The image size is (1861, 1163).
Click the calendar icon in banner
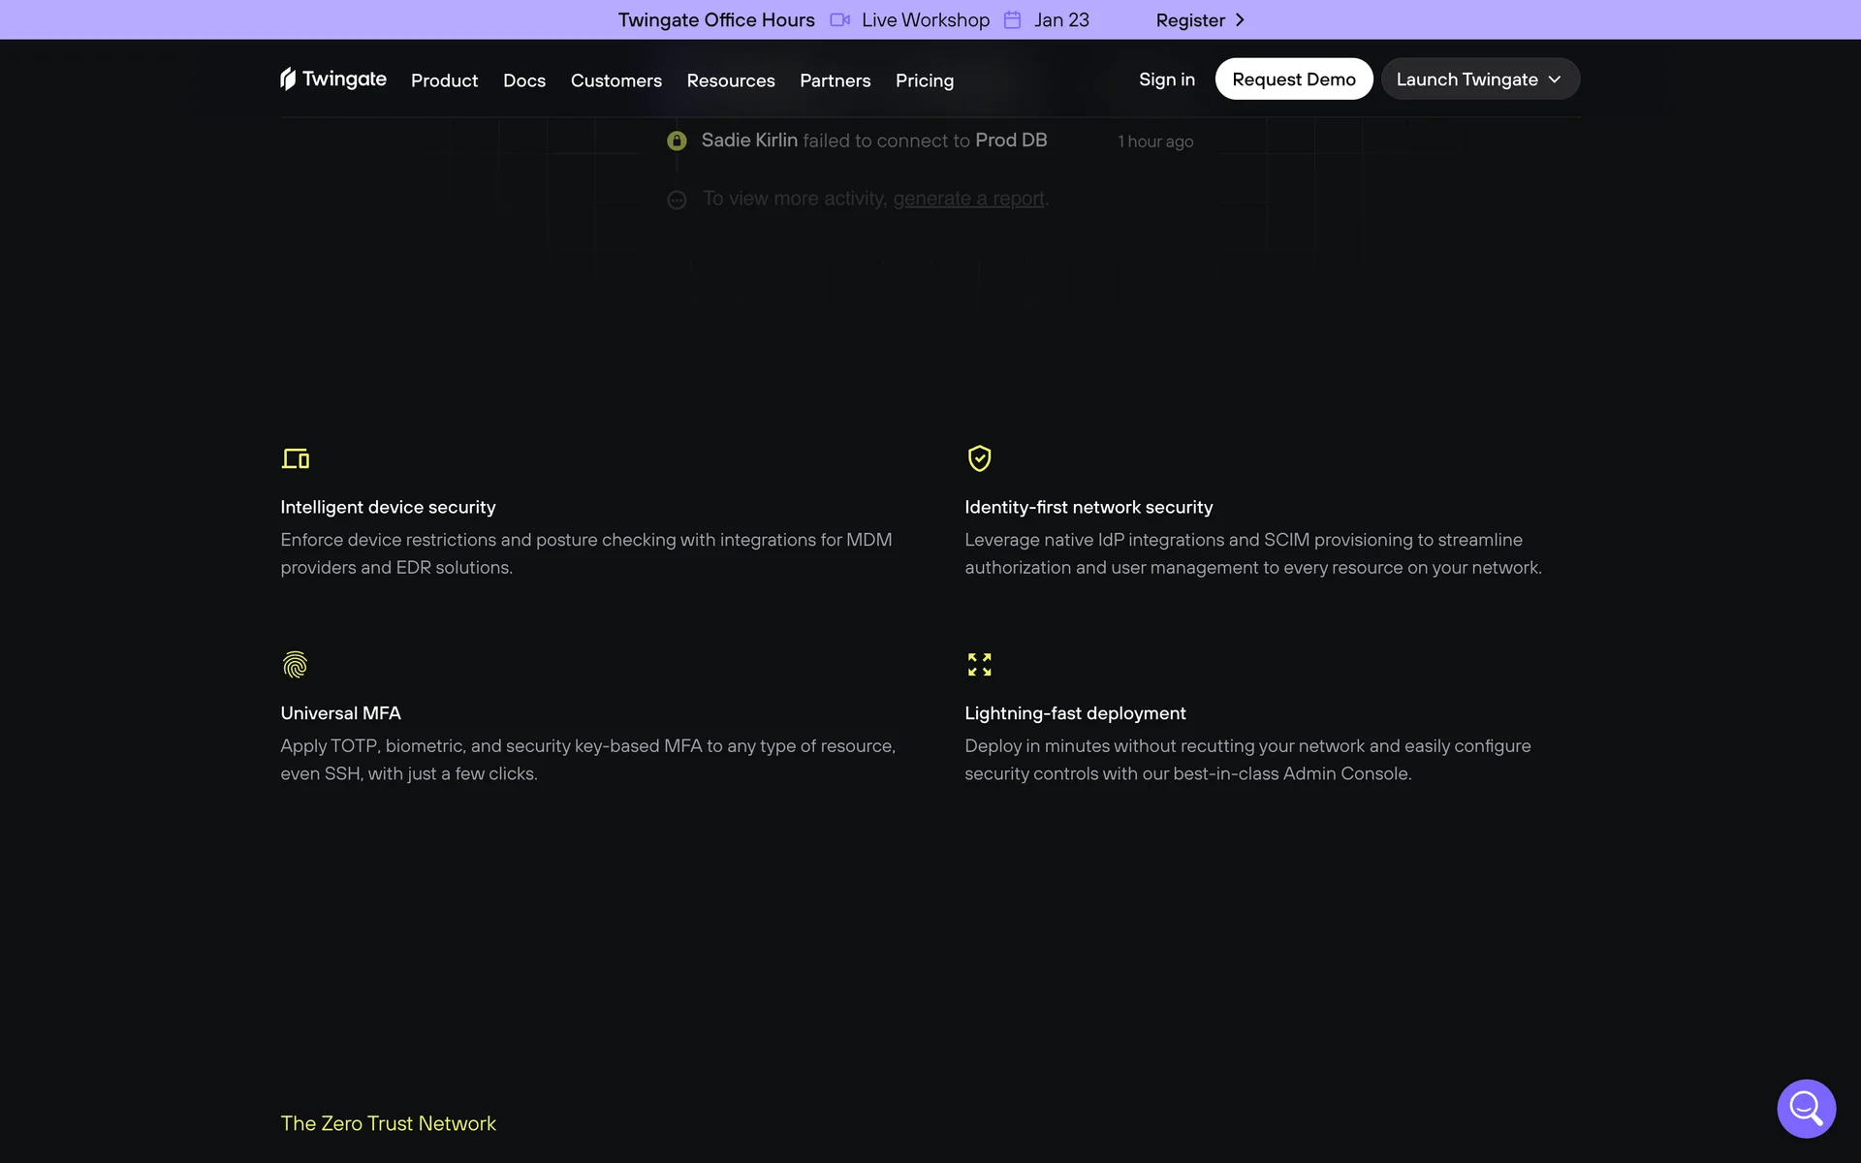pos(1012,20)
